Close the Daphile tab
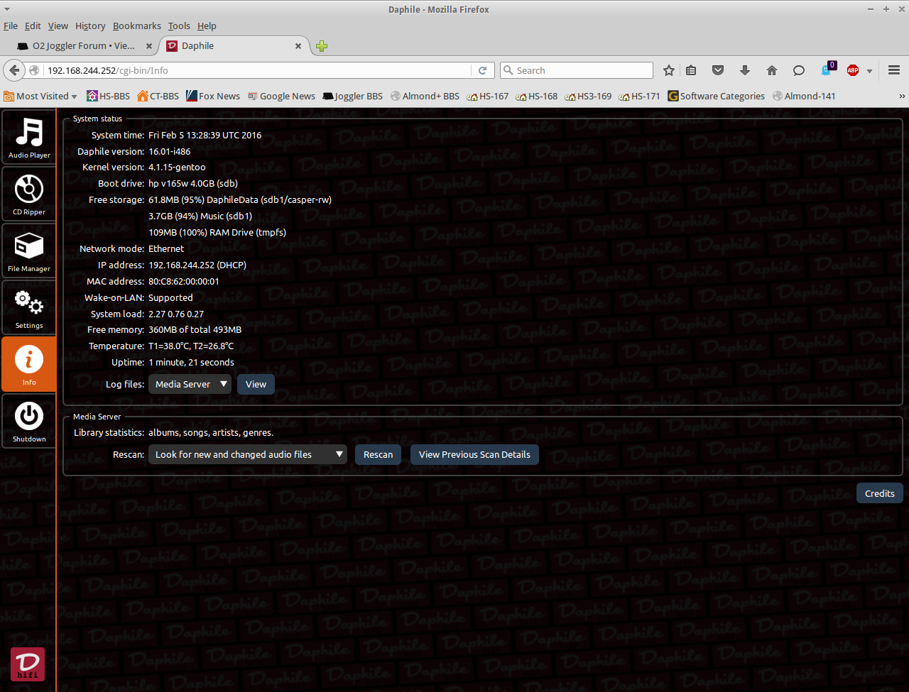909x692 pixels. point(298,46)
